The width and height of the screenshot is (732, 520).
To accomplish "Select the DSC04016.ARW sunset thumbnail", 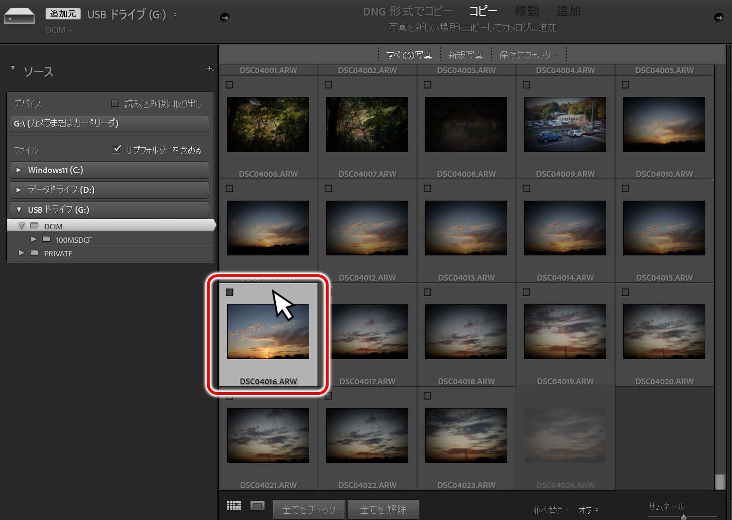I will 268,331.
